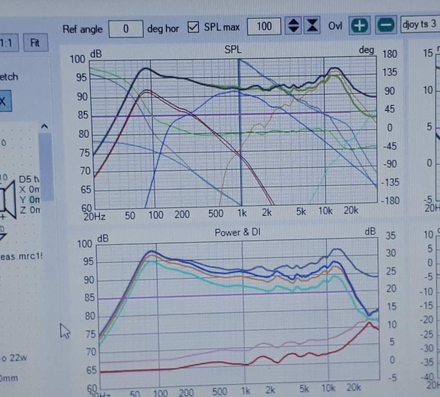Click the vertical cursor line in SPL chart
Screen dimensions: 440x397
[240, 132]
